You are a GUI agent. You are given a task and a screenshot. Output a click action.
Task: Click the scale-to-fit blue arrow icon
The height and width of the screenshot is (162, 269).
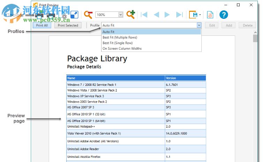click(74, 15)
